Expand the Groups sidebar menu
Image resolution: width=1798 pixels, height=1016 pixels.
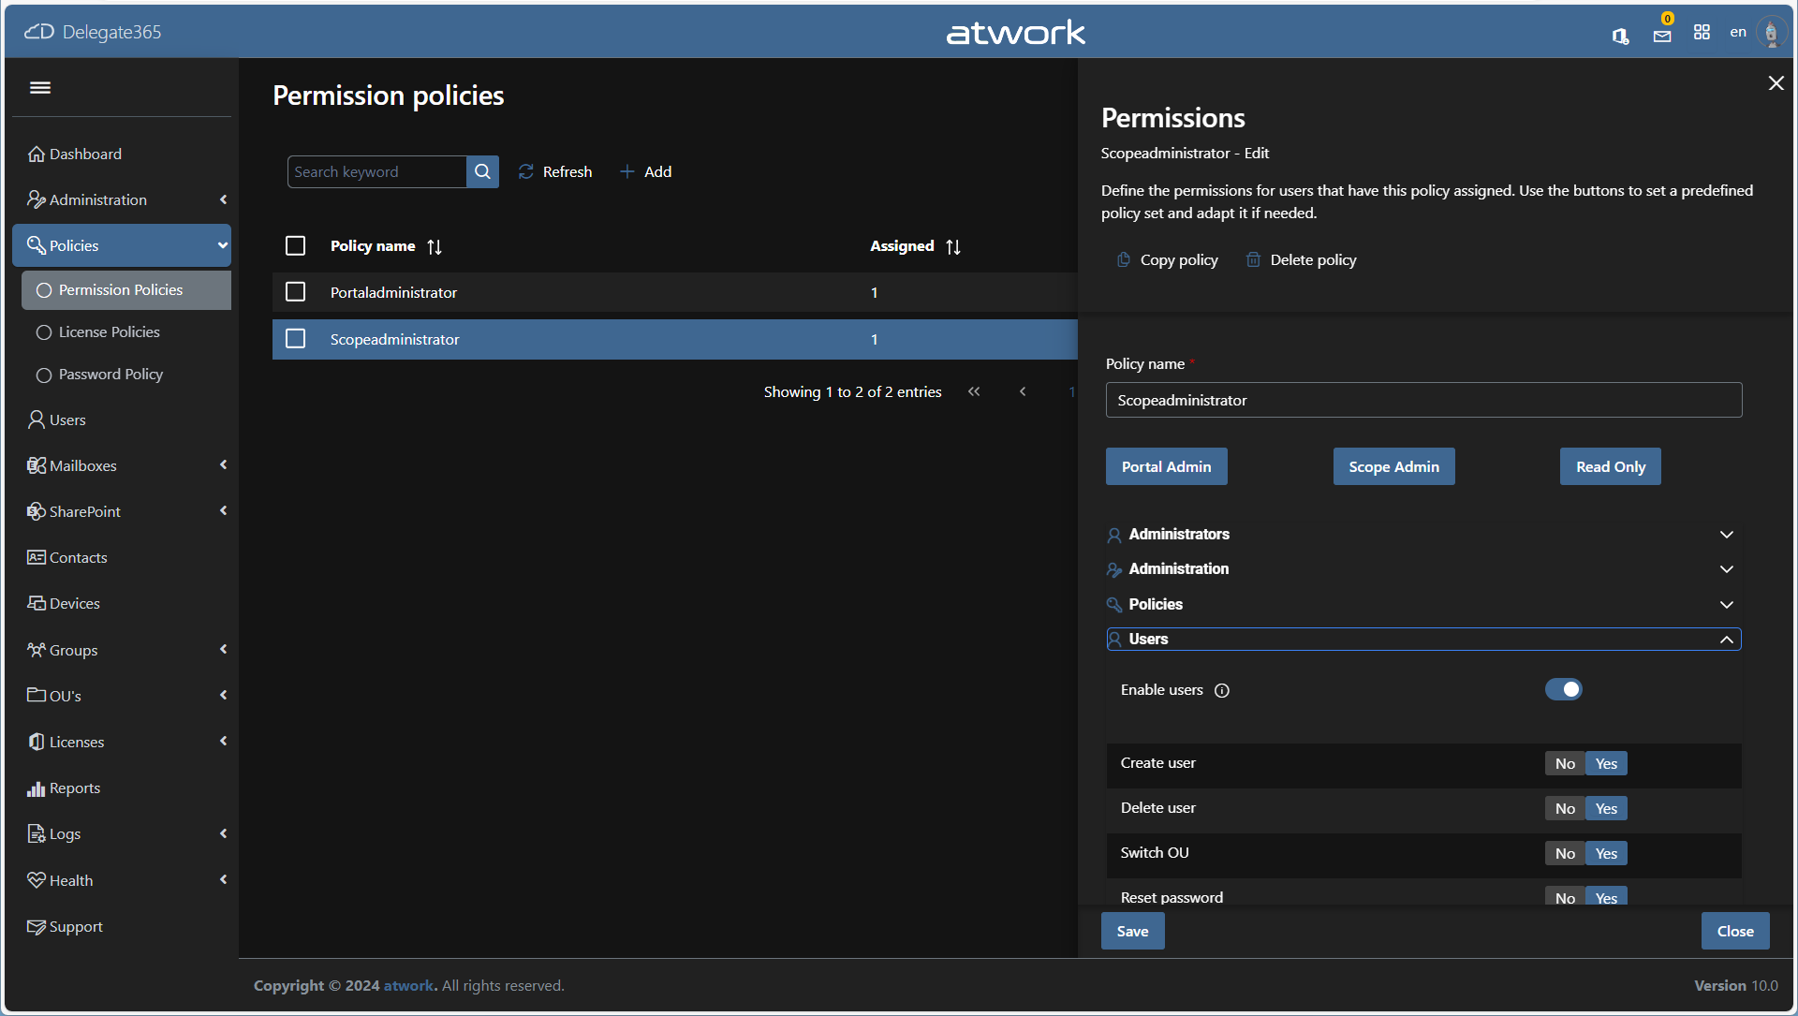point(122,650)
